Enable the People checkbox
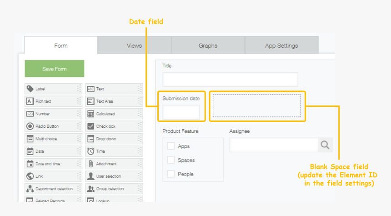 171,174
